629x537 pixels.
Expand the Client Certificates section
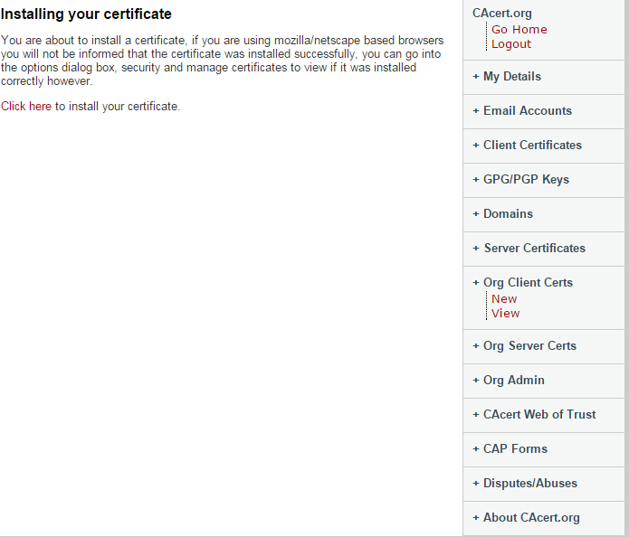527,146
